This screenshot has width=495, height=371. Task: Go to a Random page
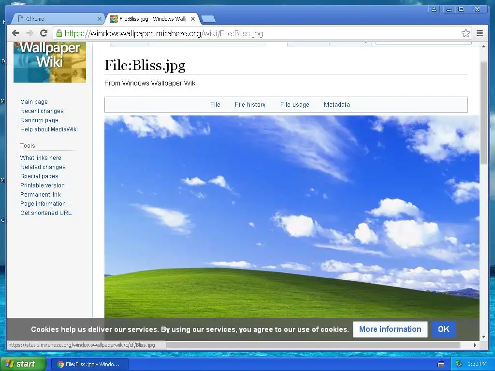39,120
